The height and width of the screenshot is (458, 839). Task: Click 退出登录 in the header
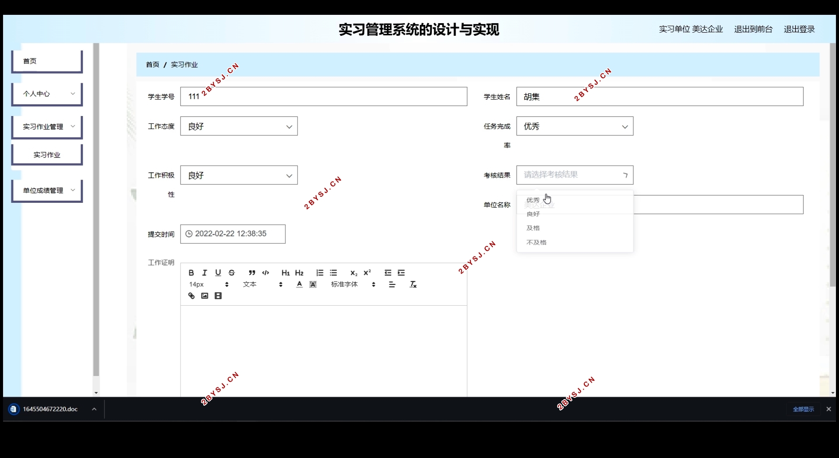[799, 29]
